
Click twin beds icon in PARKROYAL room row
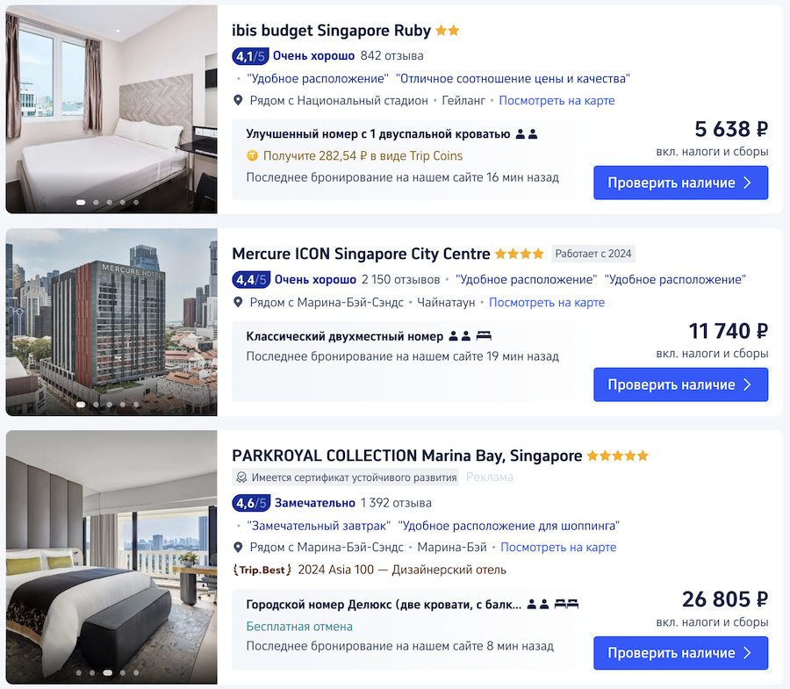point(566,604)
